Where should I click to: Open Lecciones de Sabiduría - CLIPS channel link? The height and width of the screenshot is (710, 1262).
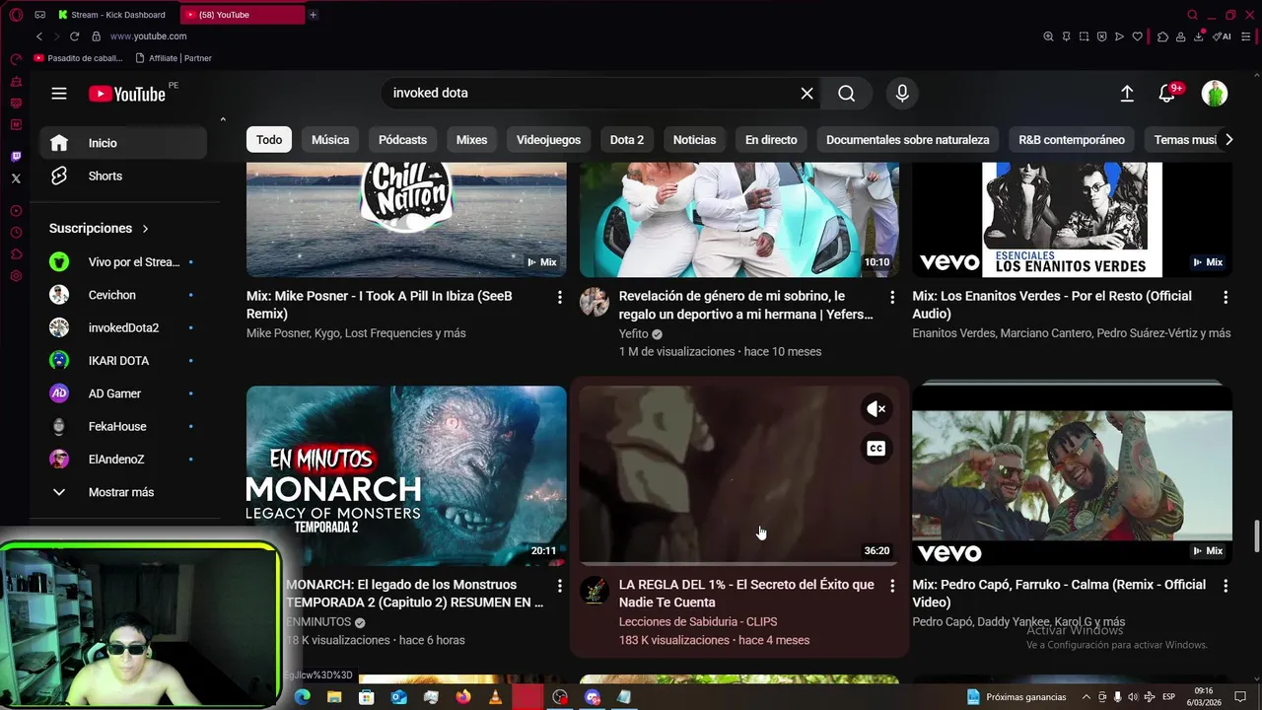(x=698, y=622)
